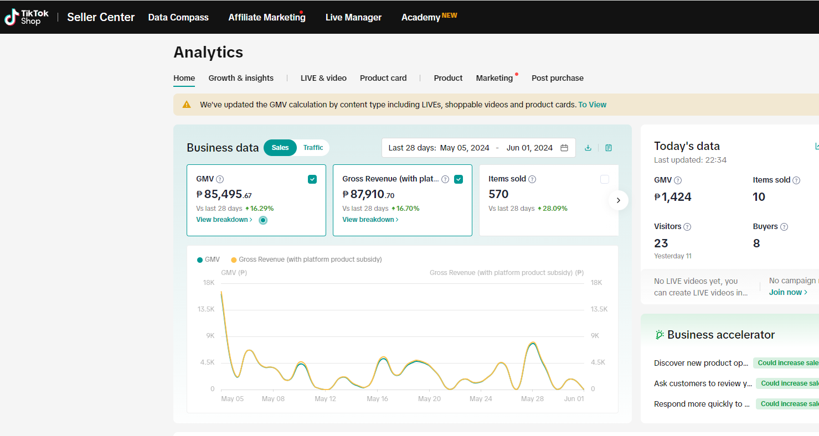Click help icon beside Business data Items sold
Viewport: 819px width, 436px height.
click(532, 179)
